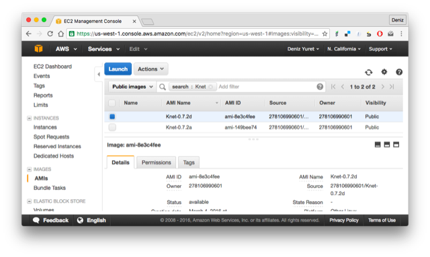
Task: Close the EC2 Management Console tab
Action: (134, 22)
